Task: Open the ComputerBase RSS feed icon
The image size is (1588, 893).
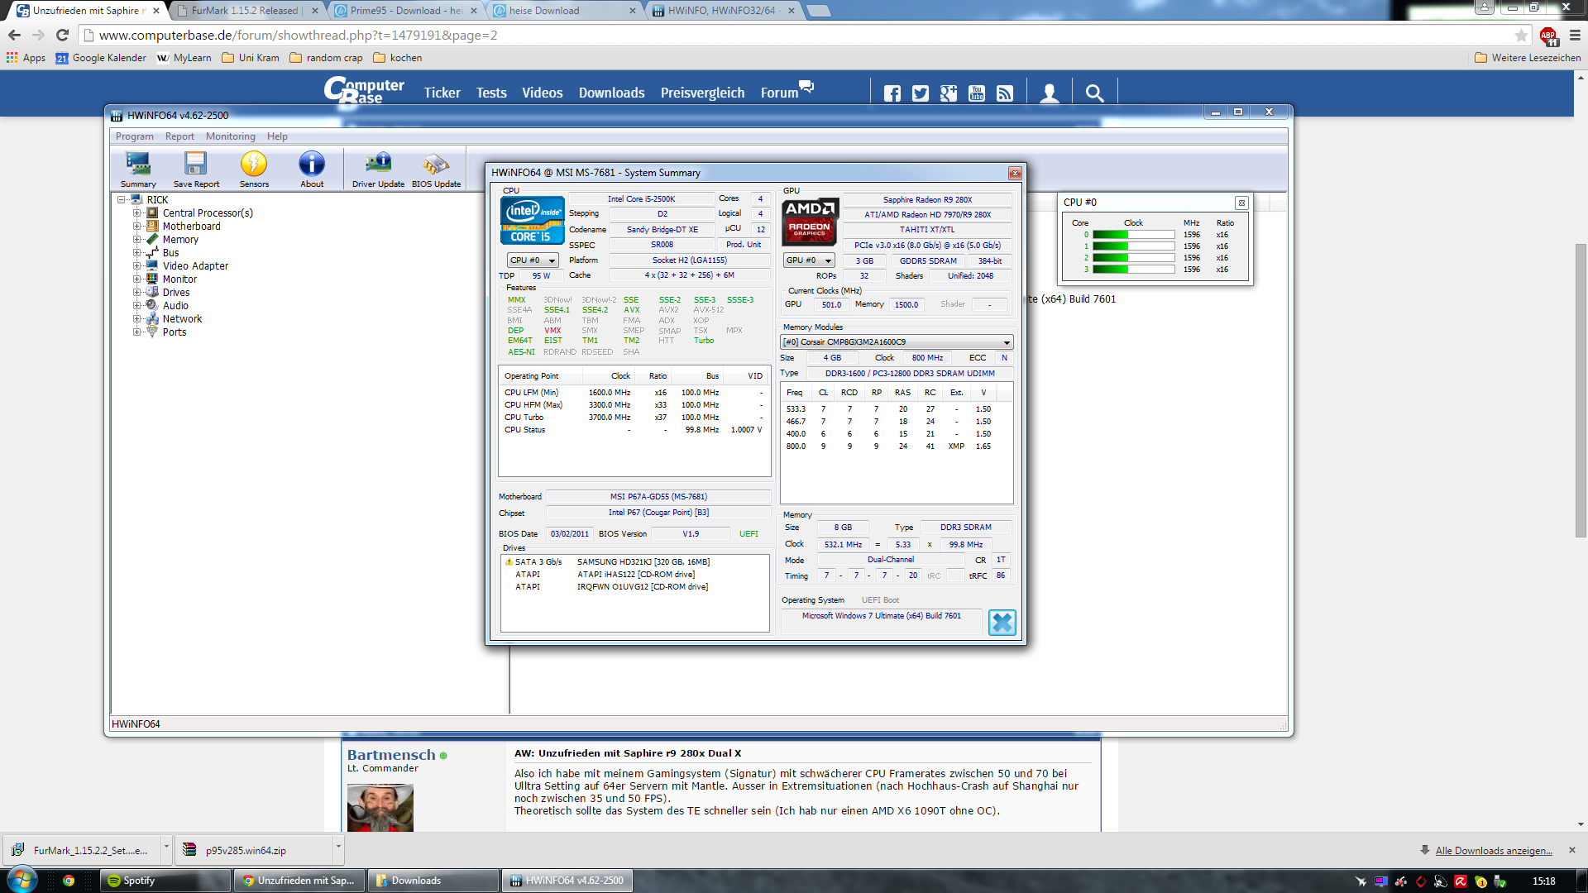Action: (1005, 93)
